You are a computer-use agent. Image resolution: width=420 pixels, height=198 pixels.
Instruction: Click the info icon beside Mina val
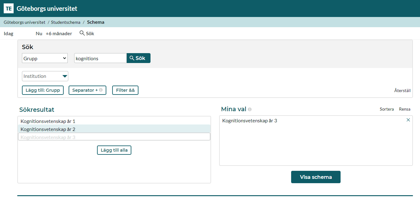[250, 109]
